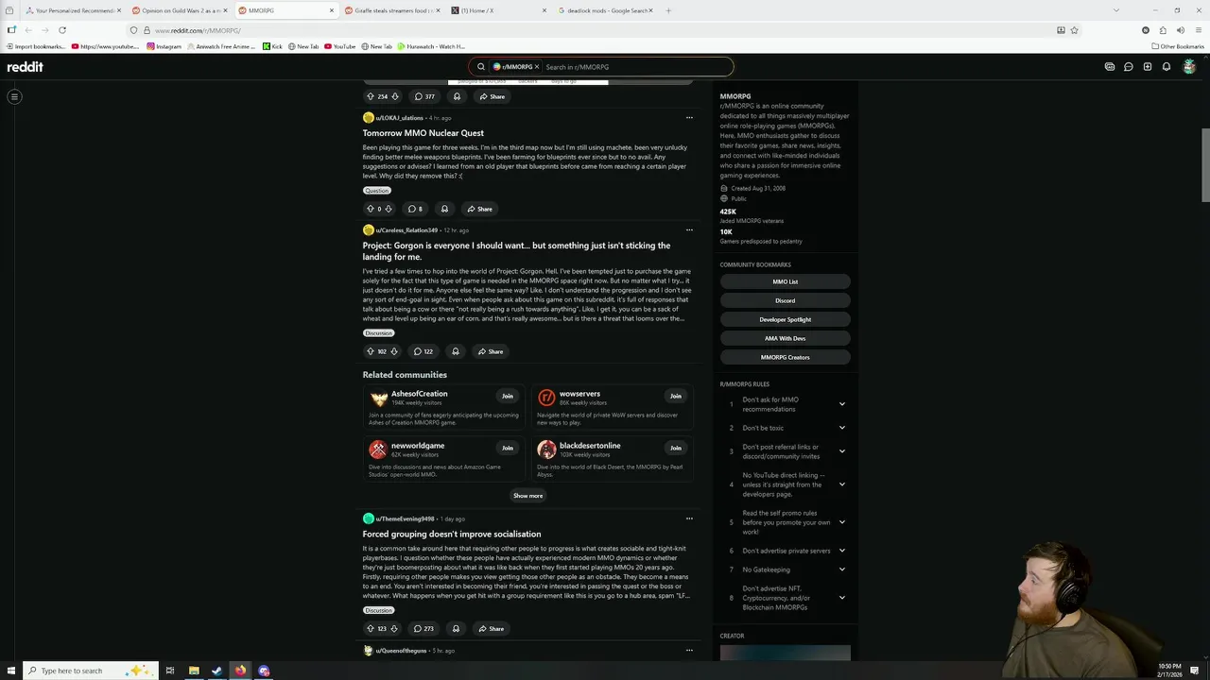Switch to Giraffe steals streamers food tab

coord(392,10)
